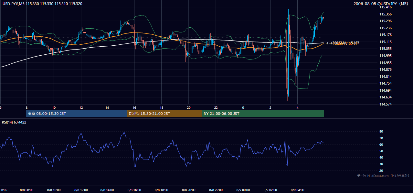Viewport: 413px width, 193px height.
Task: Click the 8/9 04:00 date label
Action: [297, 190]
